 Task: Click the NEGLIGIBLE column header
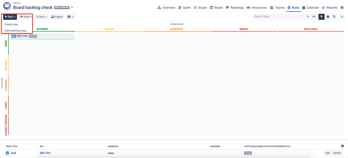point(311,29)
